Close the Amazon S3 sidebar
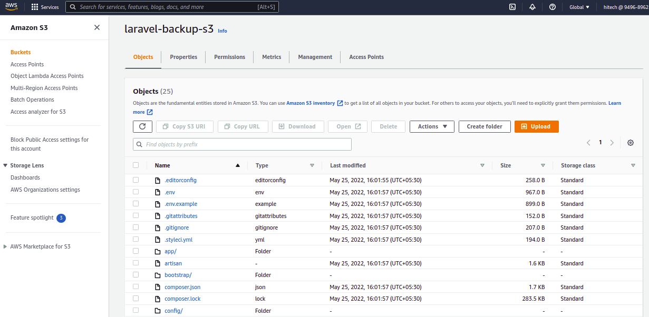The image size is (649, 317). point(97,27)
